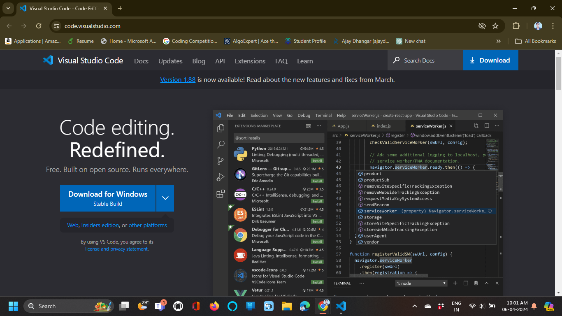Open the API navigation link
The image size is (562, 316).
tap(220, 61)
